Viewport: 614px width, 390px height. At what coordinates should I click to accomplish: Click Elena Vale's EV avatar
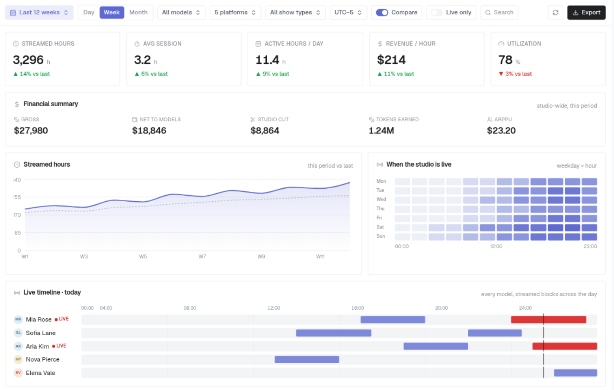(x=18, y=373)
